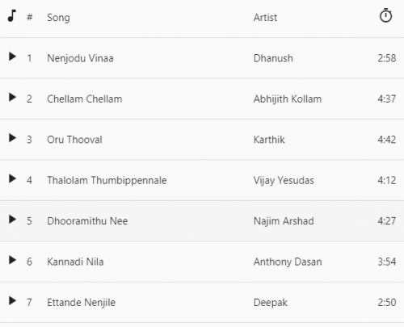Select the Oru Thooval song title
Screen dimensions: 404x327
pyautogui.click(x=74, y=140)
